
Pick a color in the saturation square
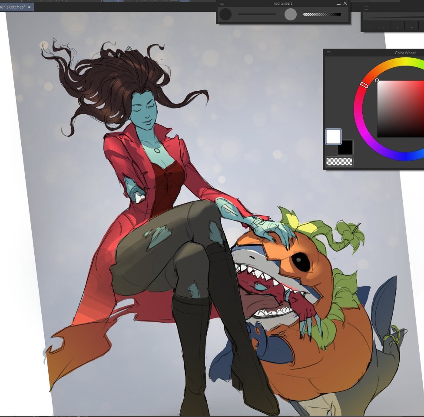point(401,109)
